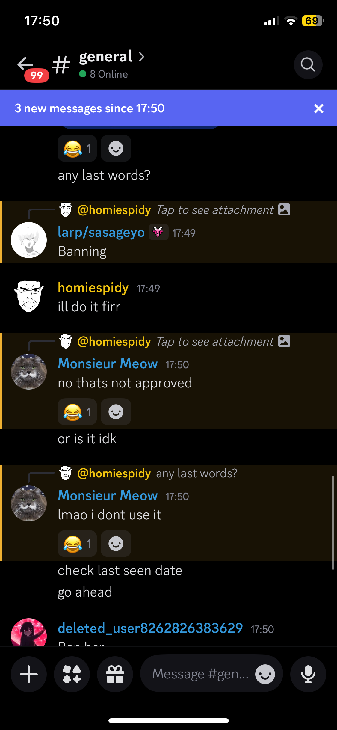337x730 pixels.
Task: Open attachment in larp/sasageyo's reply preview
Action: point(223,210)
